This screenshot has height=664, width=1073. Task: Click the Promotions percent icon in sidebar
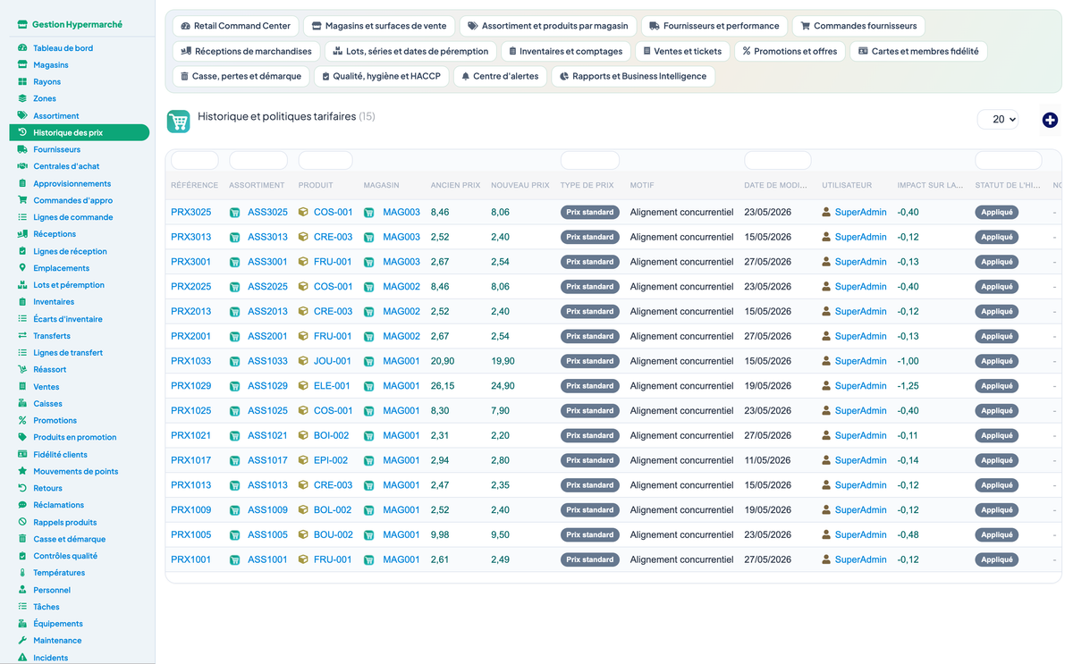point(22,420)
